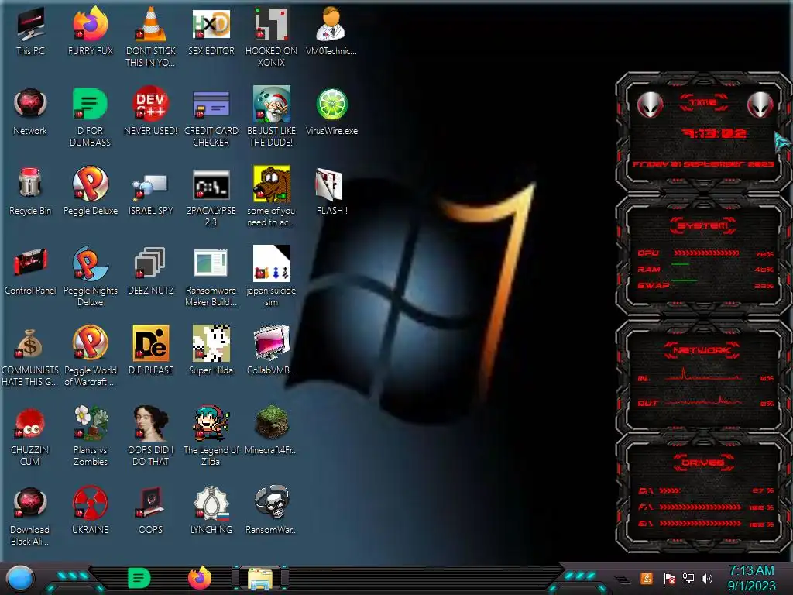Click the TIME gadget clock readout
The width and height of the screenshot is (793, 595).
[713, 133]
